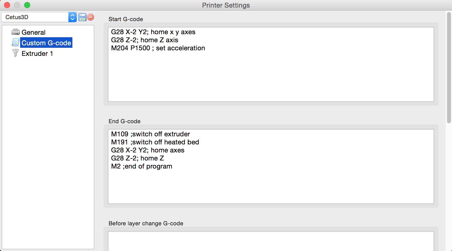Select General in the sidebar tree
Viewport: 452px width, 251px height.
pyautogui.click(x=33, y=32)
